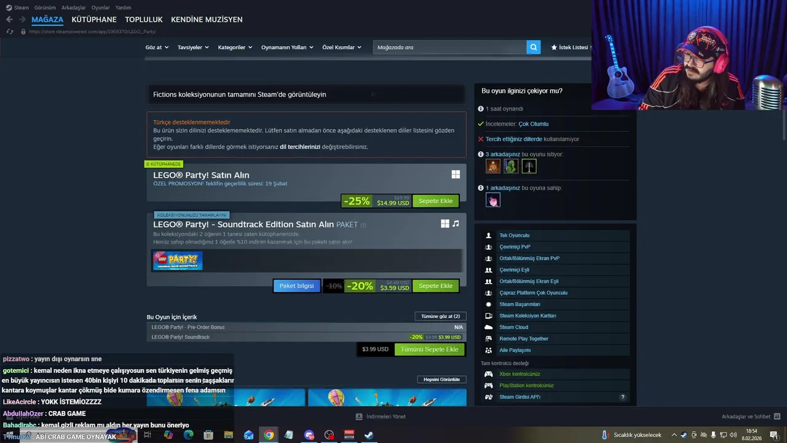Show hidden system tray icons
Image resolution: width=787 pixels, height=443 pixels.
pos(674,435)
